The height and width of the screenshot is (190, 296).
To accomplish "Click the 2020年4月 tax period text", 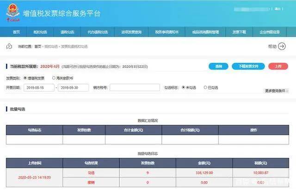I will click(x=50, y=67).
